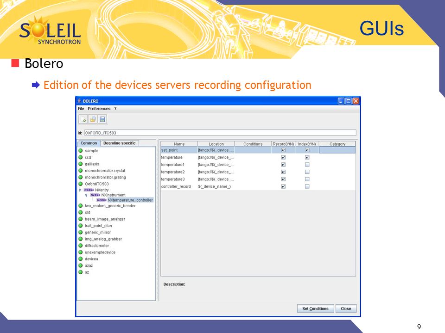
Task: Click green icon beside monochromator.crystal
Action: click(x=81, y=171)
